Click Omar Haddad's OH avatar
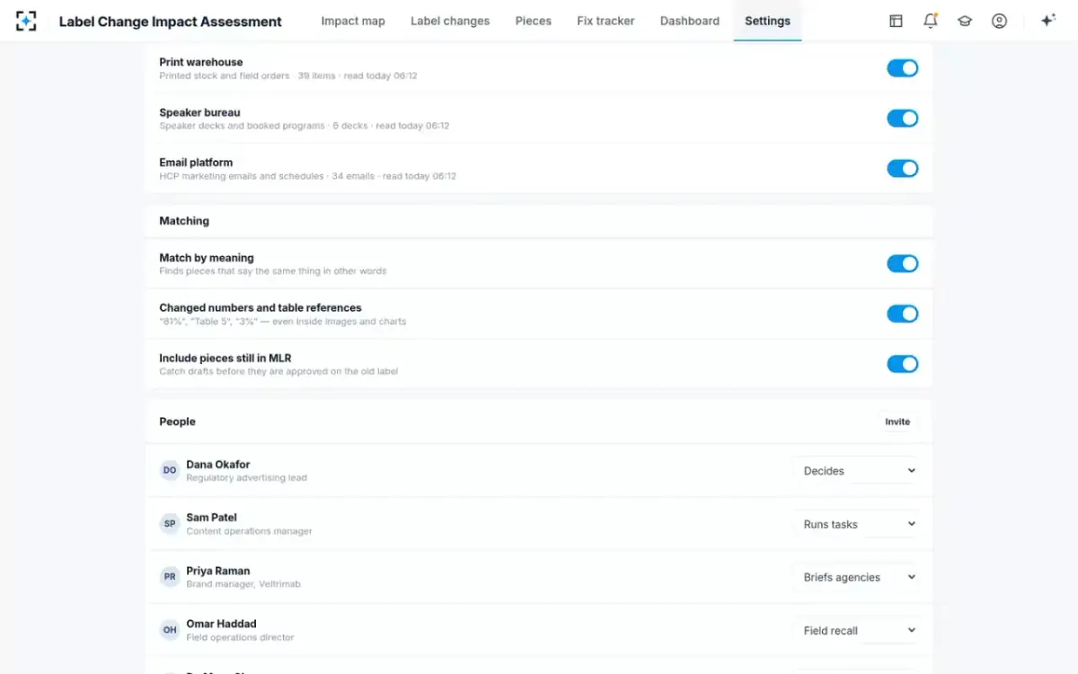This screenshot has width=1078, height=674. pos(170,630)
